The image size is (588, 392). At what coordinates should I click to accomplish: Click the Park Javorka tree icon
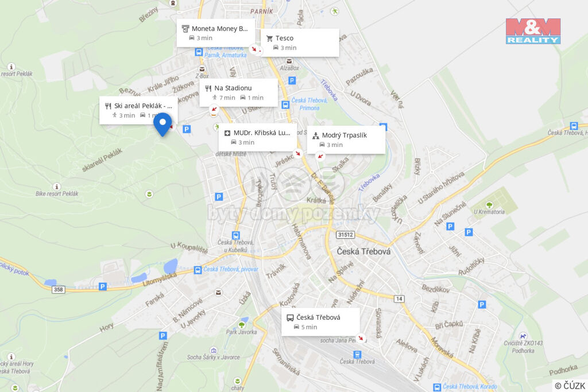(x=242, y=324)
